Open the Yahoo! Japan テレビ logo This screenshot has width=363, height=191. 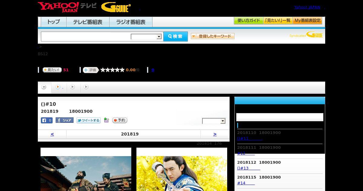[67, 7]
